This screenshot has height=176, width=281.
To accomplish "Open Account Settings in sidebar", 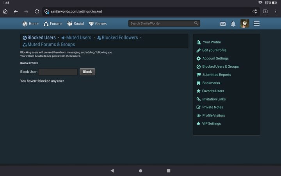I will click(x=215, y=58).
